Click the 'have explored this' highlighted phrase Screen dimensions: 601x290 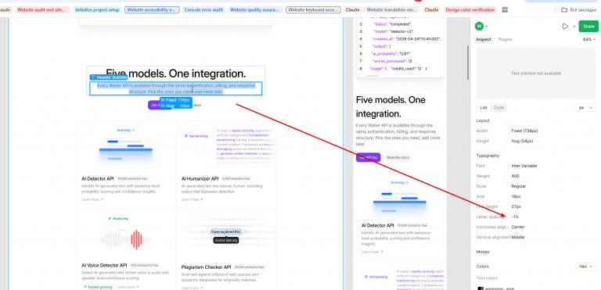click(226, 232)
